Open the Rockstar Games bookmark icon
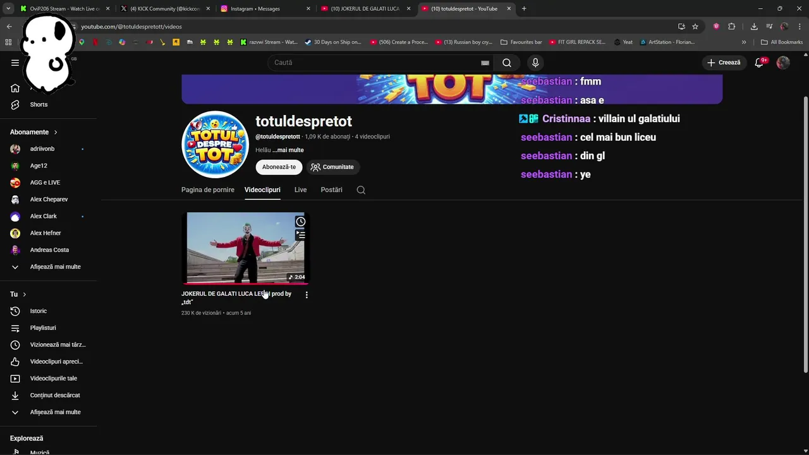Screen dimensions: 809x455 click(x=176, y=42)
